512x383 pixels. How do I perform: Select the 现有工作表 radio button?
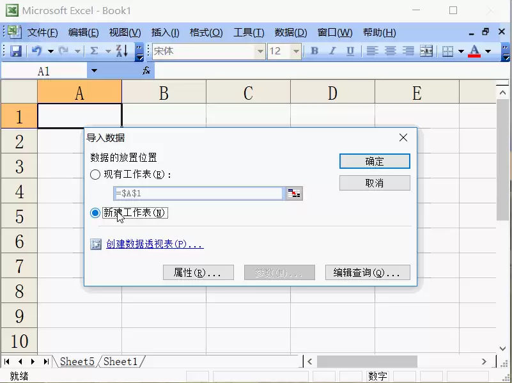click(95, 175)
